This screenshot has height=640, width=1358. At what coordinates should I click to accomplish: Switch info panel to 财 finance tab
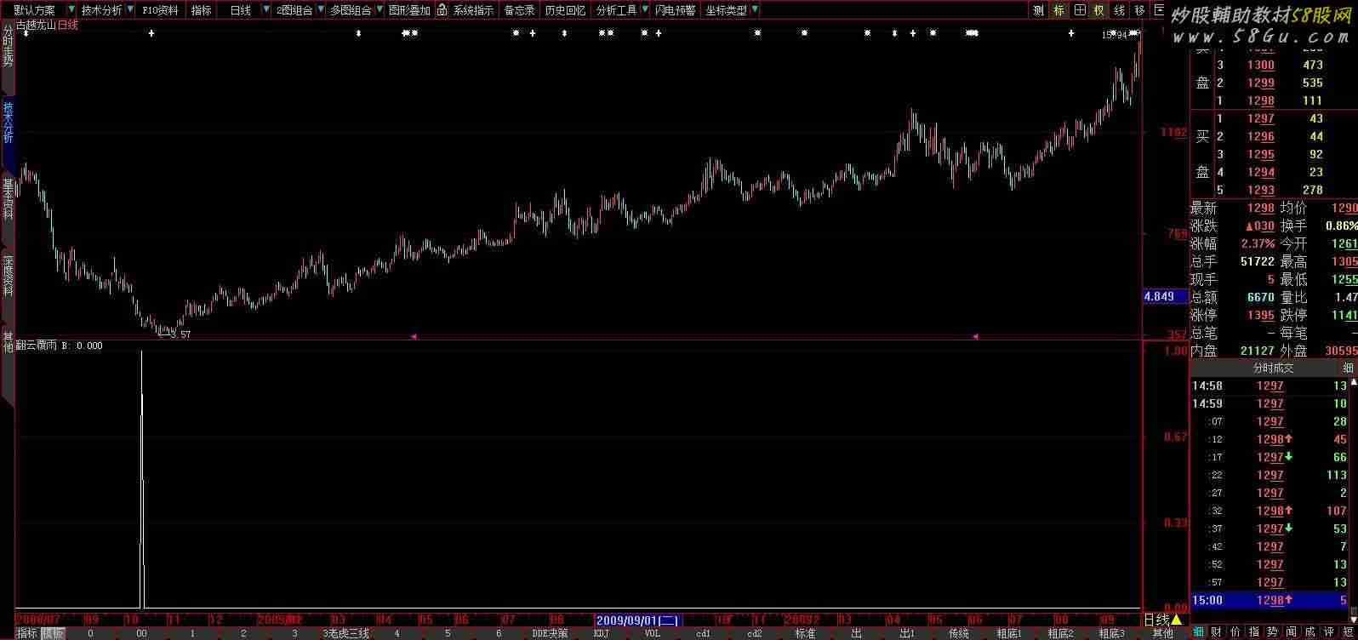click(1218, 632)
